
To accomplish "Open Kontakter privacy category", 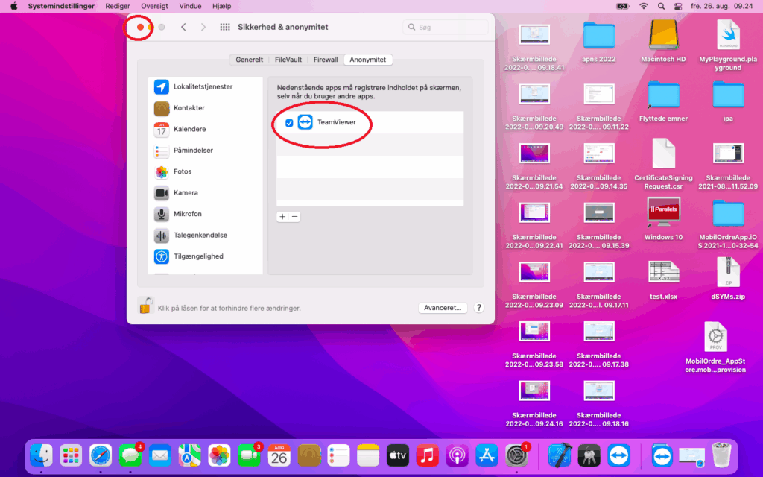I will click(189, 108).
